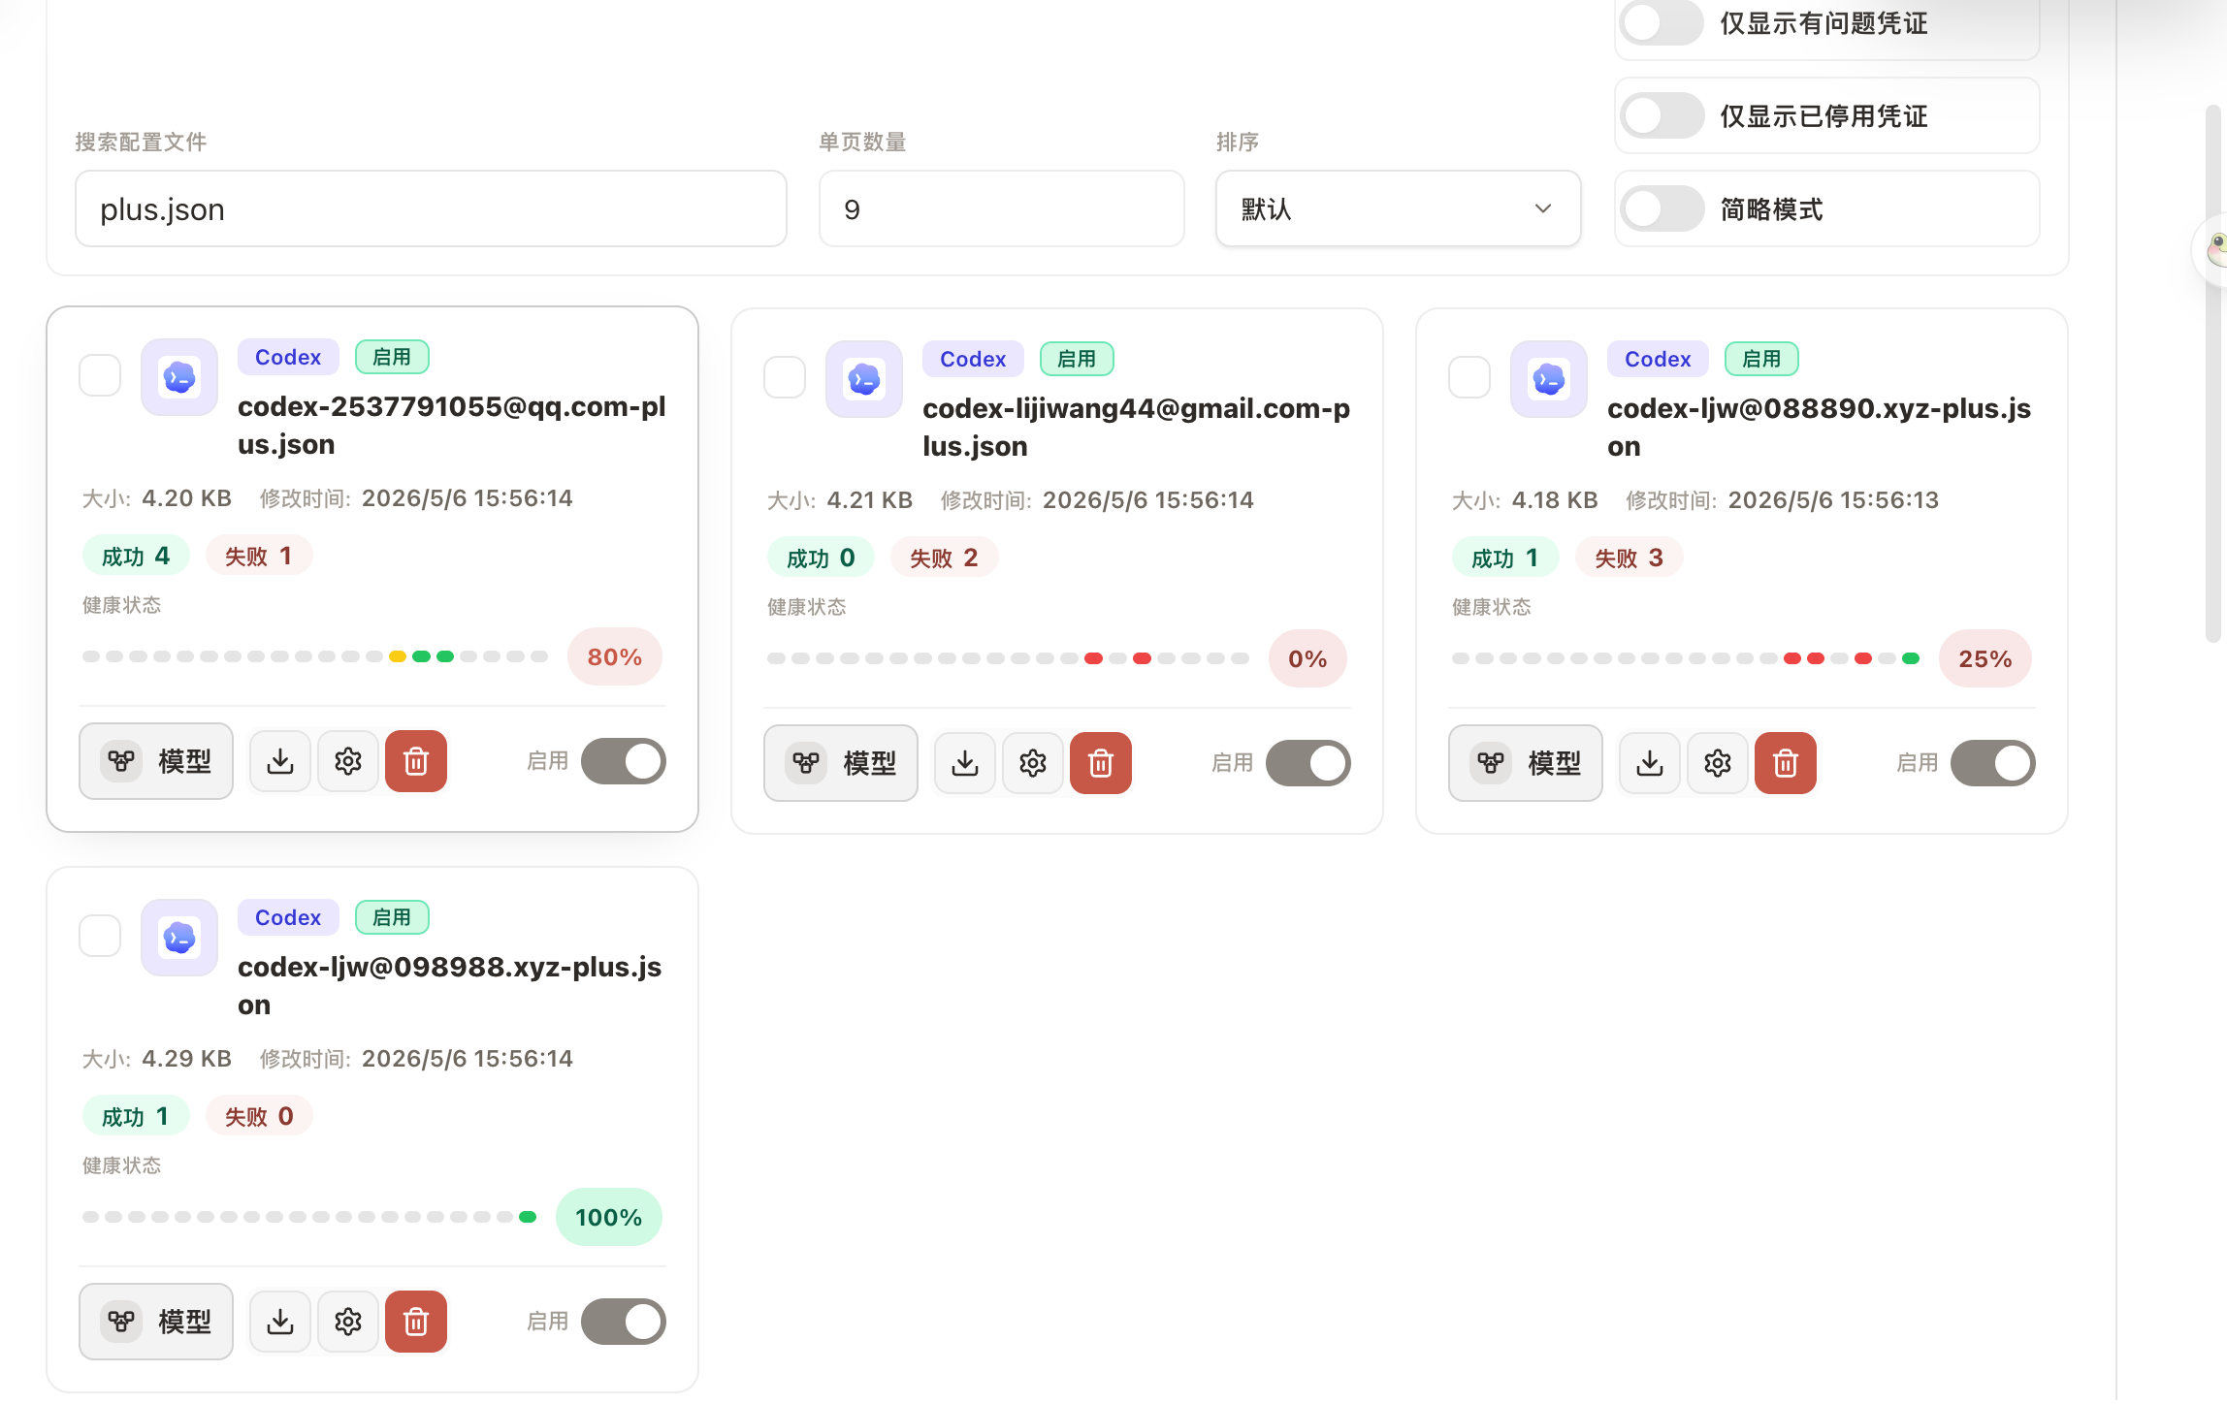Viewport: 2227px width, 1404px height.
Task: Open settings for codex-2537791055@qq.com-plus.json credential
Action: pyautogui.click(x=348, y=761)
